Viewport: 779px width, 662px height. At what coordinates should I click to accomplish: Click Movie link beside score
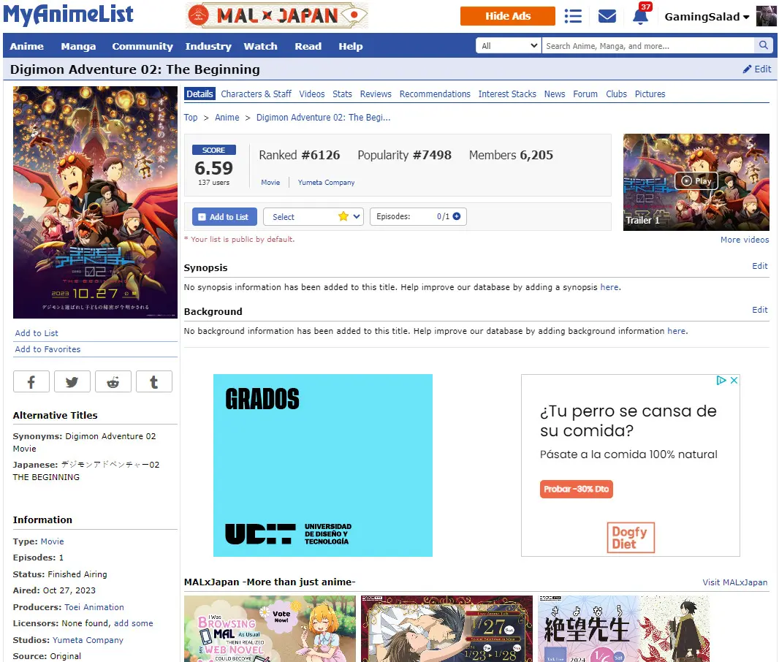click(271, 182)
